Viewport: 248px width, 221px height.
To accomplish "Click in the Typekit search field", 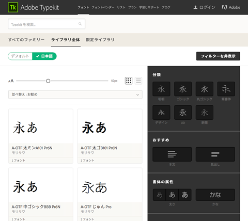I will click(47, 24).
